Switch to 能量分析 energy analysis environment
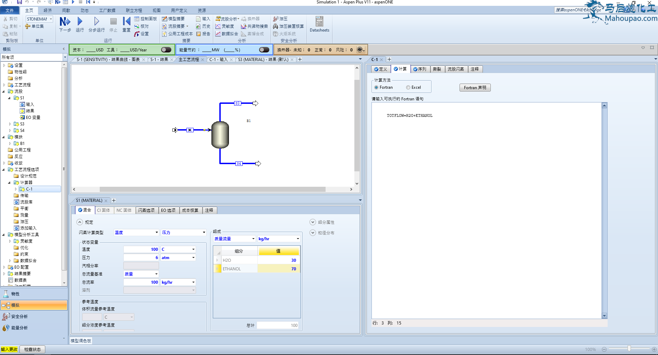The height and width of the screenshot is (355, 658). tap(34, 328)
